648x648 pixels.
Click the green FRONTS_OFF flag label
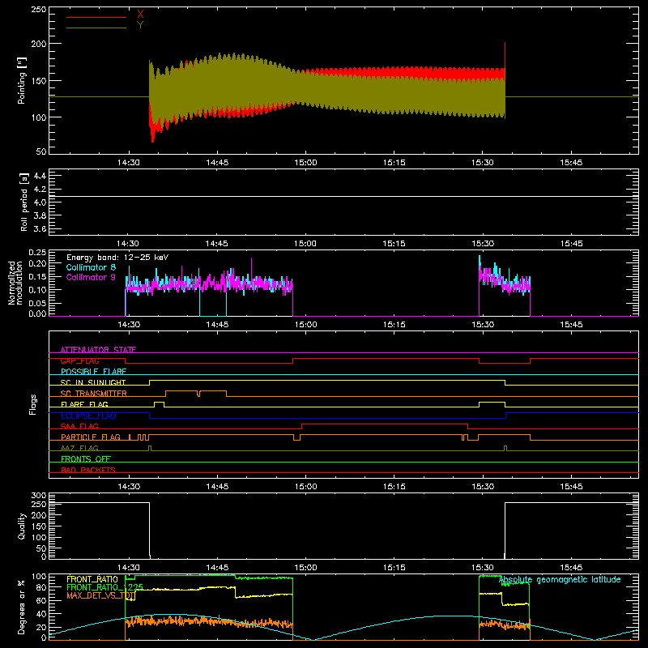pos(86,459)
